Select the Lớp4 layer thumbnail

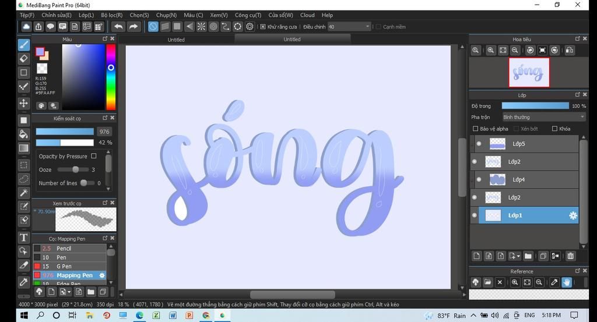click(497, 179)
